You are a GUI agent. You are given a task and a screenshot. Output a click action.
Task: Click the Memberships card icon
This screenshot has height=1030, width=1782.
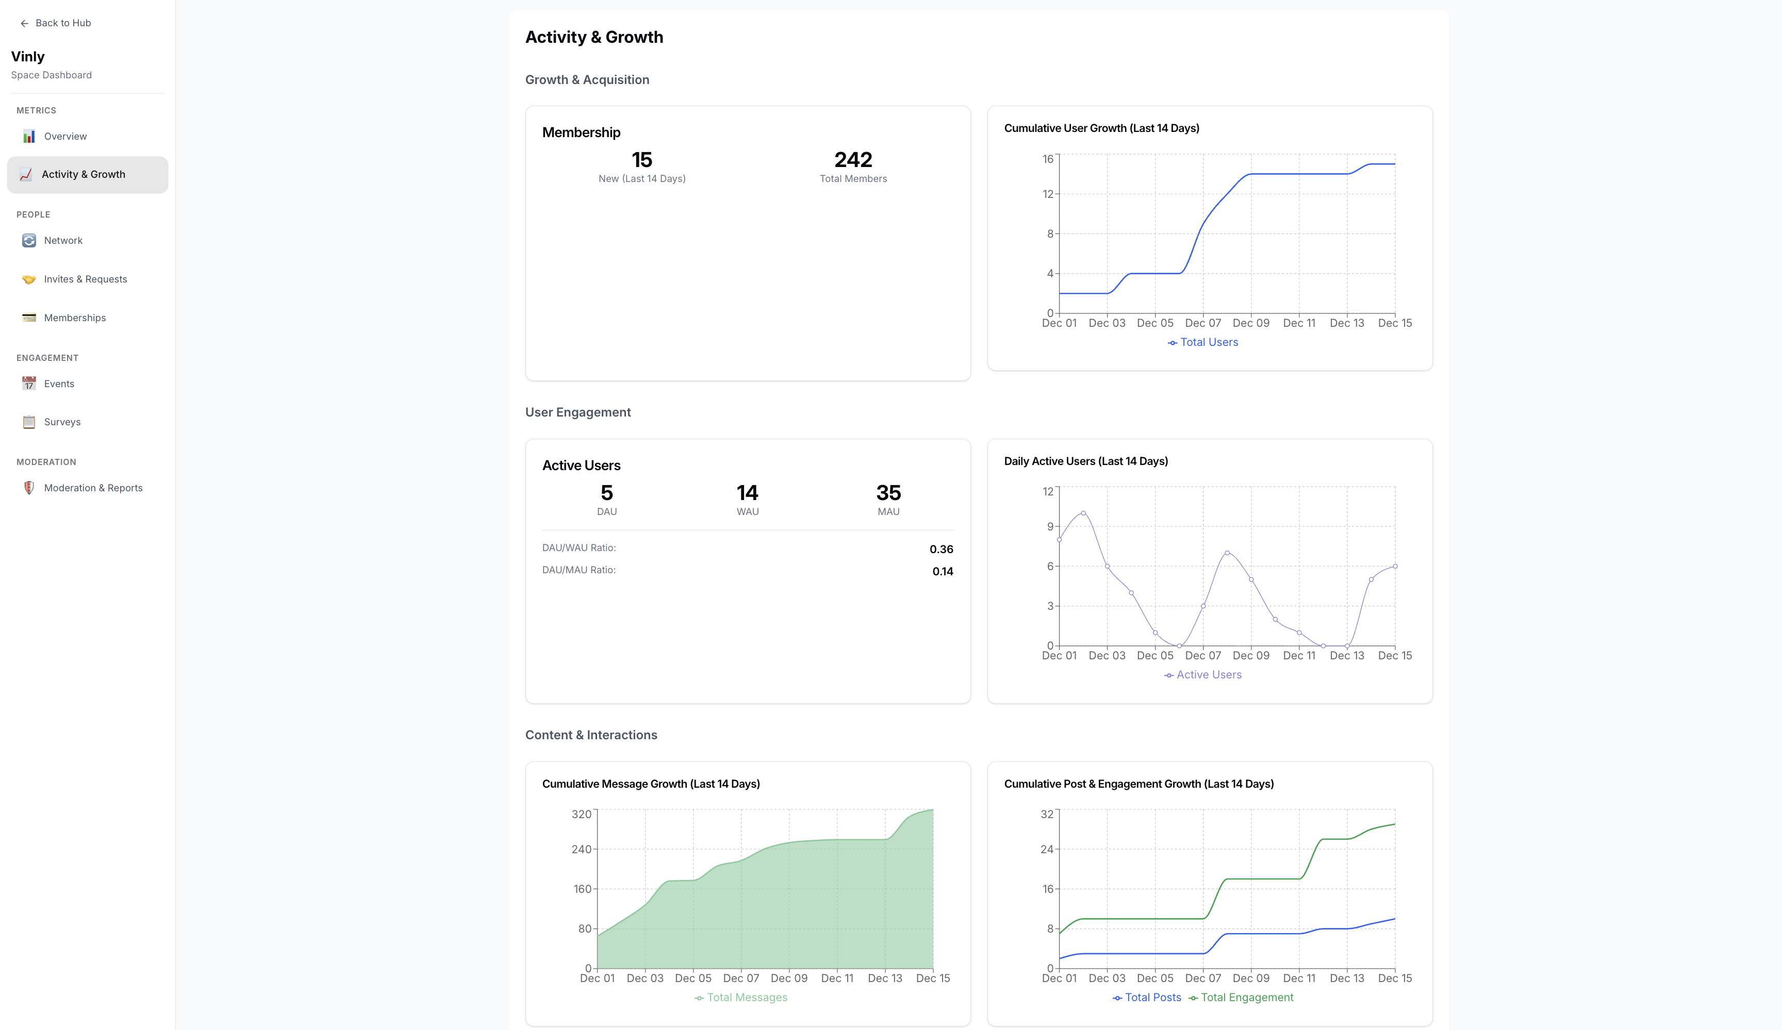29,318
